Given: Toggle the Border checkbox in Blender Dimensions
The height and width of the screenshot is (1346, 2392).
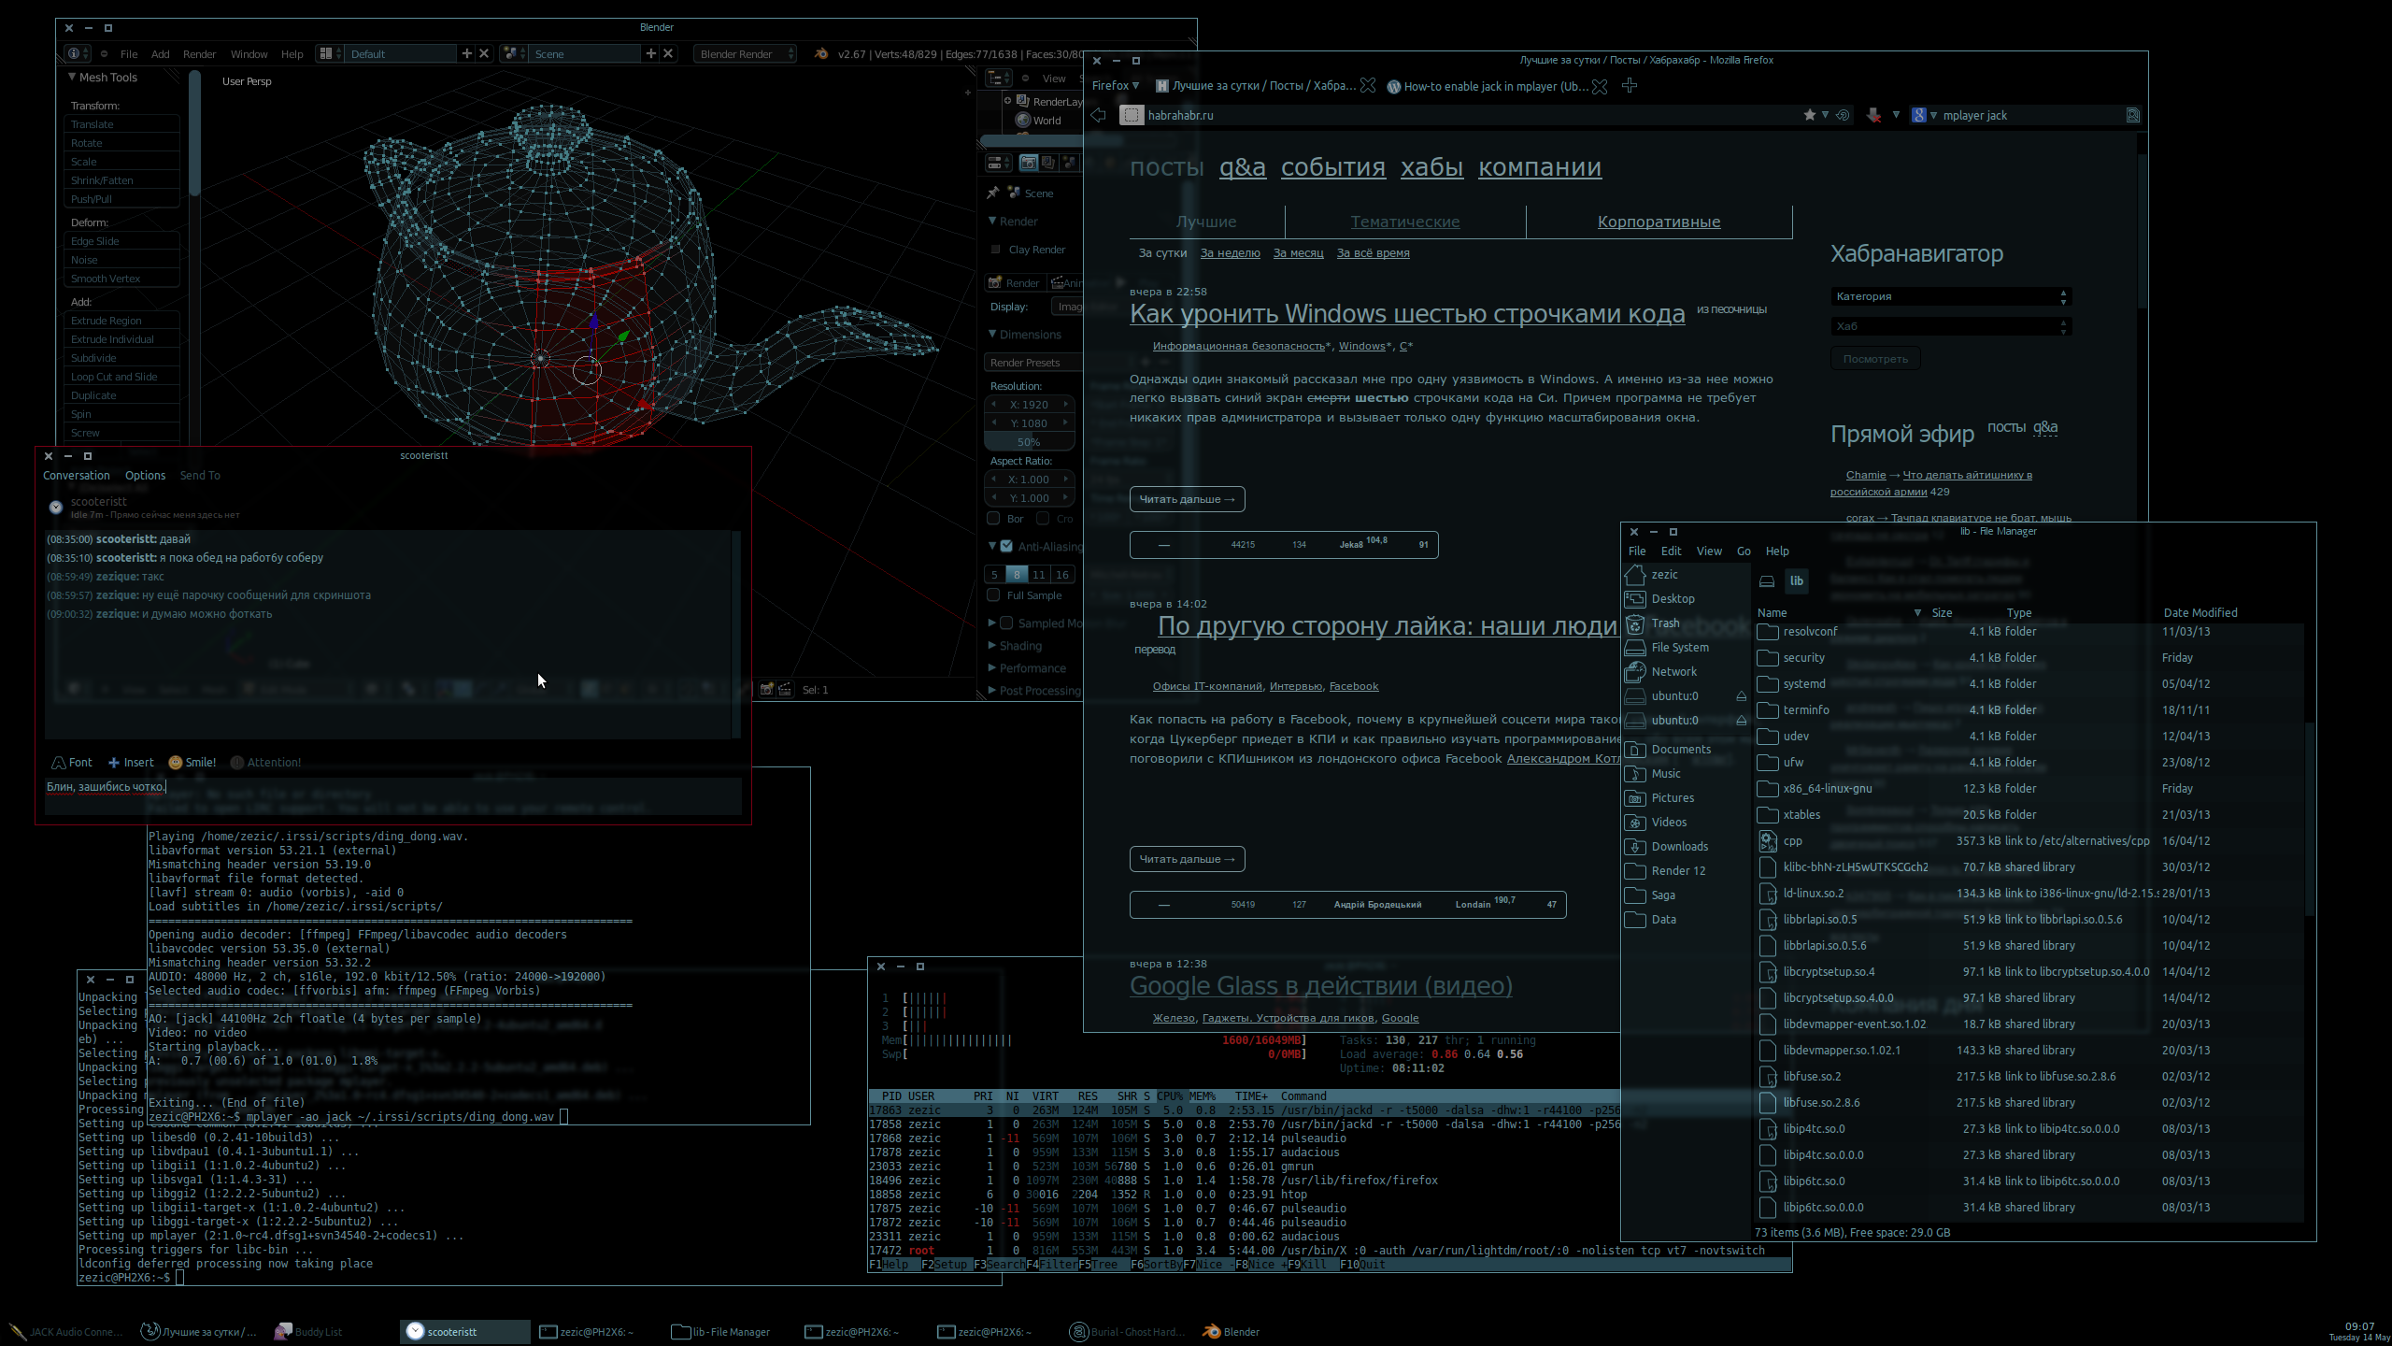Looking at the screenshot, I should pos(993,519).
